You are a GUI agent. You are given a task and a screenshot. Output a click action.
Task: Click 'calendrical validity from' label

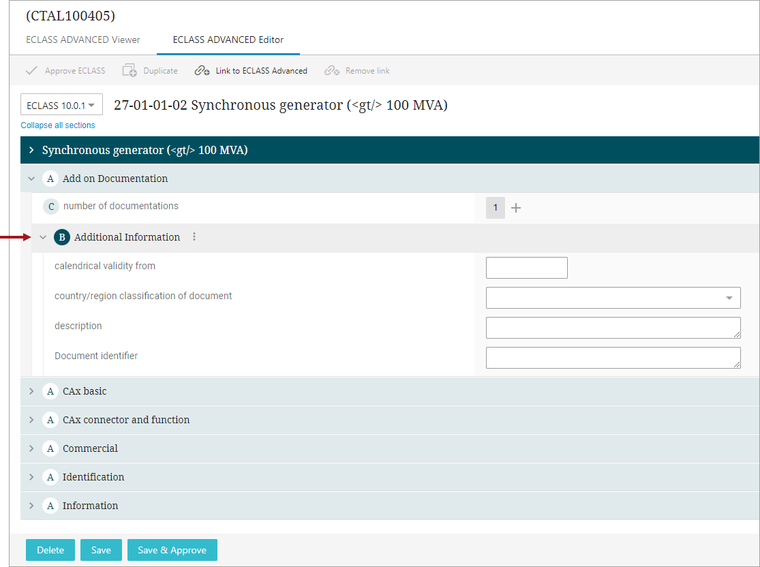105,266
